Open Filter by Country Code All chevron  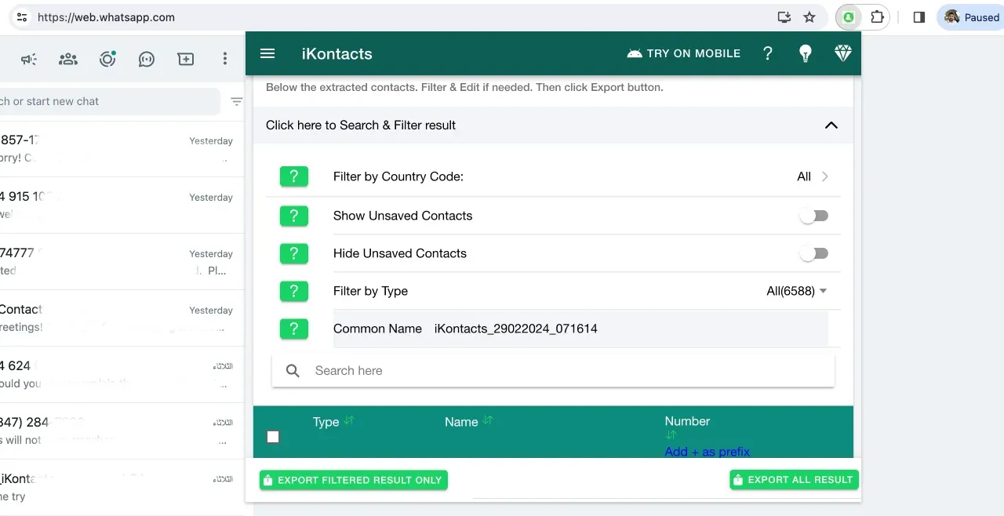(x=824, y=176)
